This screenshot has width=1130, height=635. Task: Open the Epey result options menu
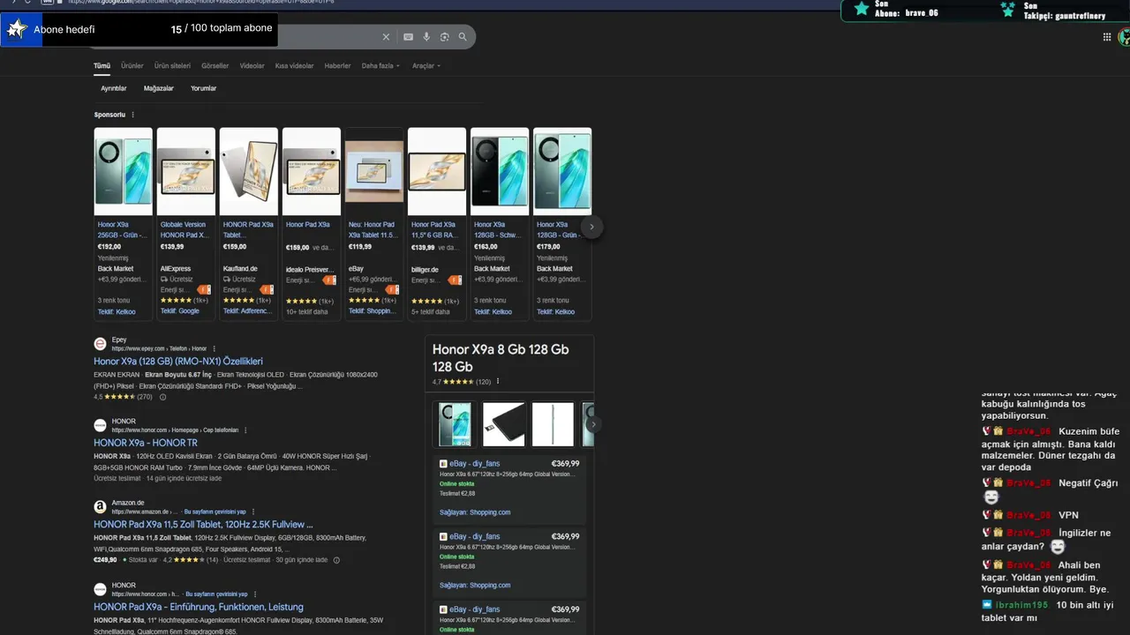(x=214, y=348)
